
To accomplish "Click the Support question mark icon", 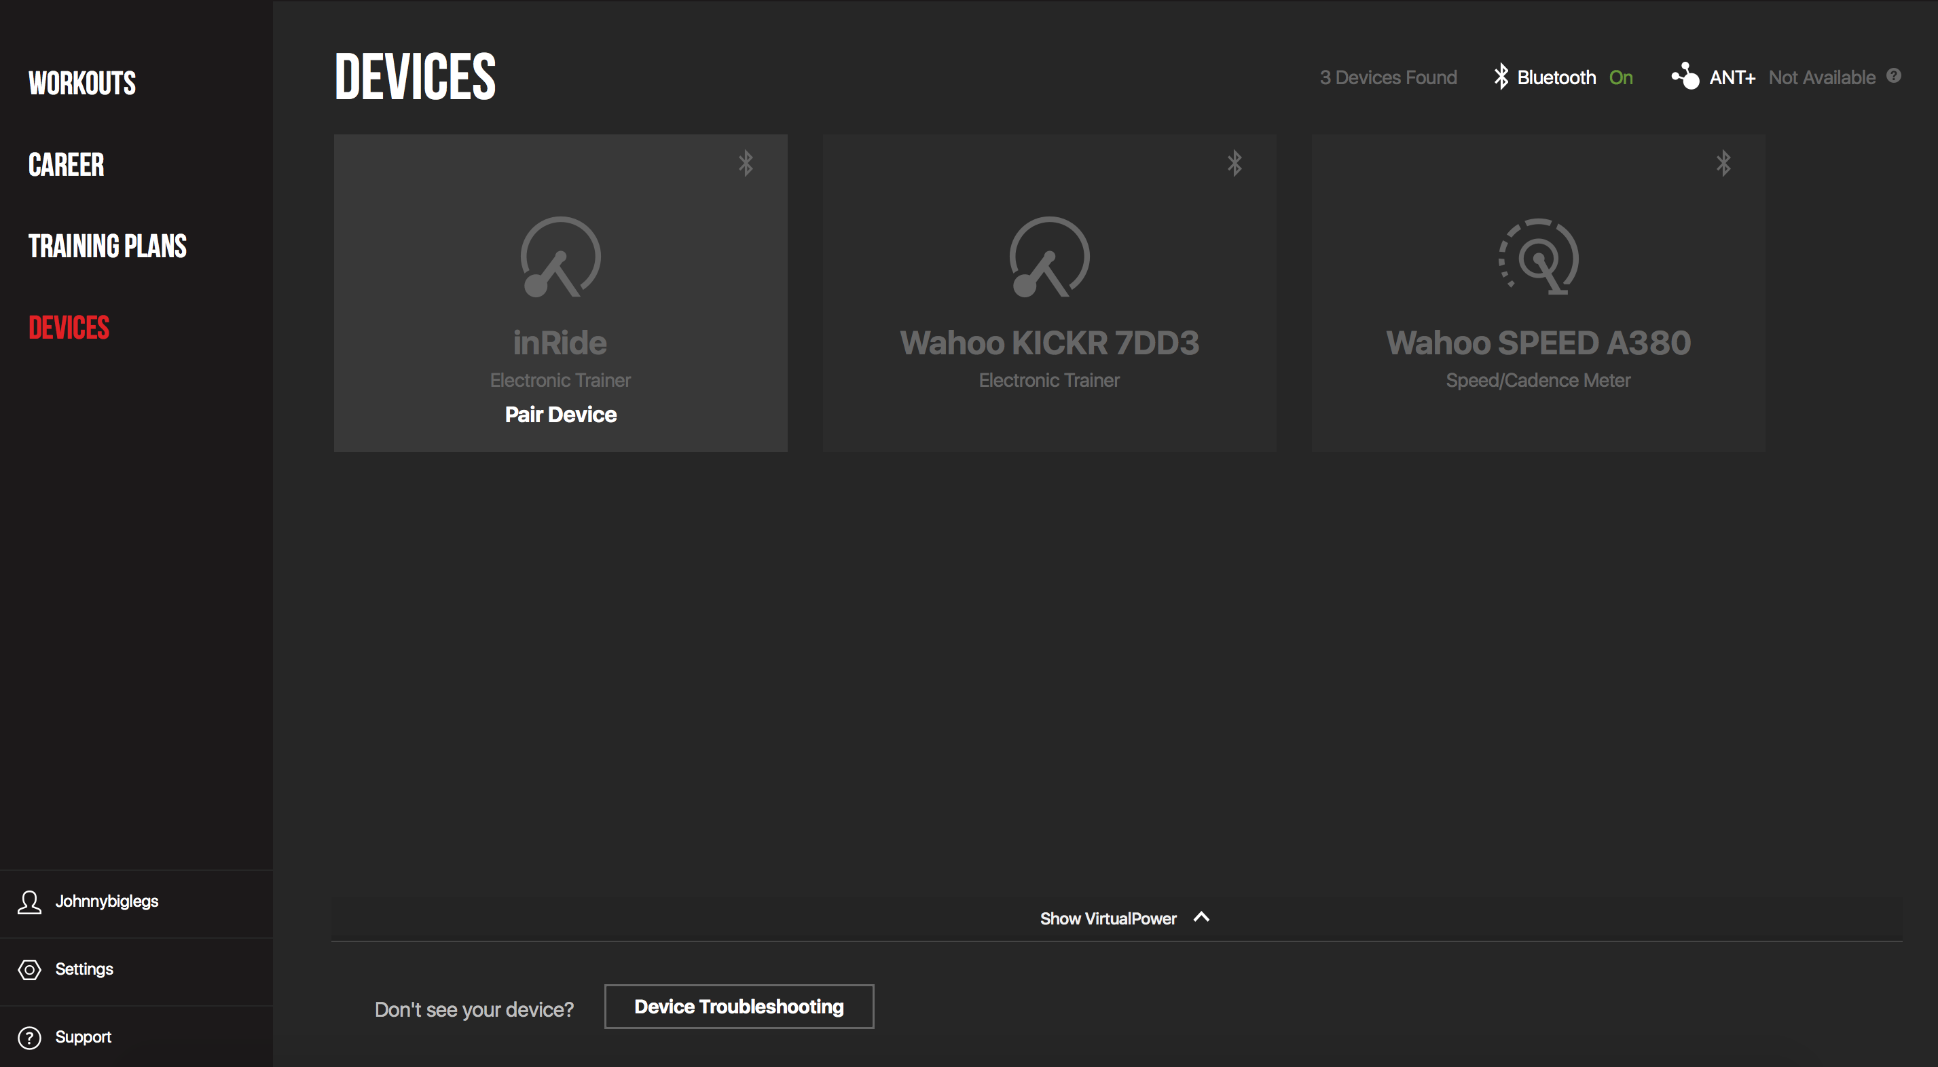I will click(x=29, y=1038).
